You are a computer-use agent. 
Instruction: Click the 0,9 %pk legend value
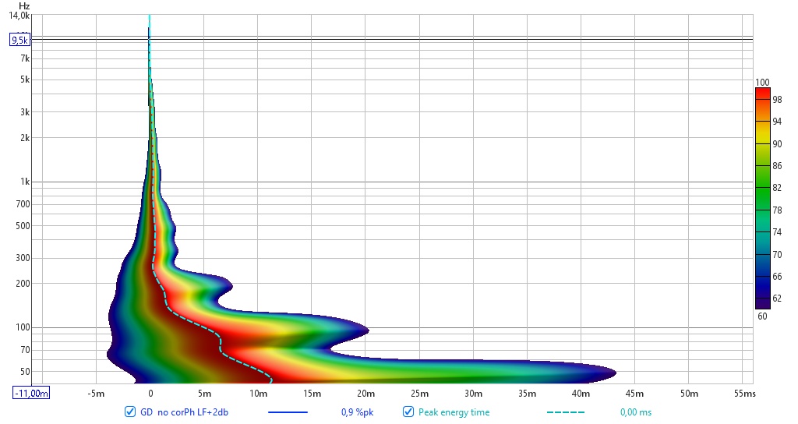tap(357, 412)
